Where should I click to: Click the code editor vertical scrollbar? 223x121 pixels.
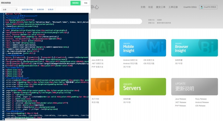tap(90, 16)
